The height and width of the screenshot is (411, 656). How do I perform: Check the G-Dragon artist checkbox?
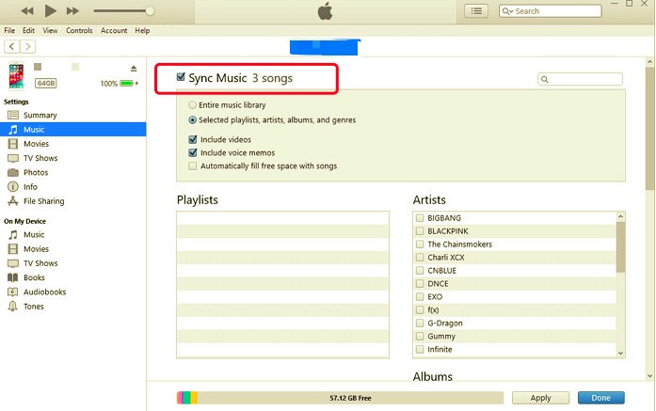click(420, 324)
